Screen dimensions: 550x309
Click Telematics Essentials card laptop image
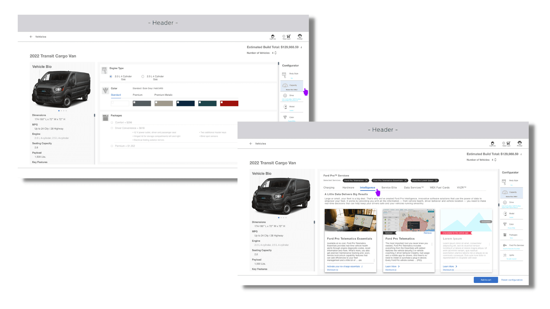[x=350, y=220]
